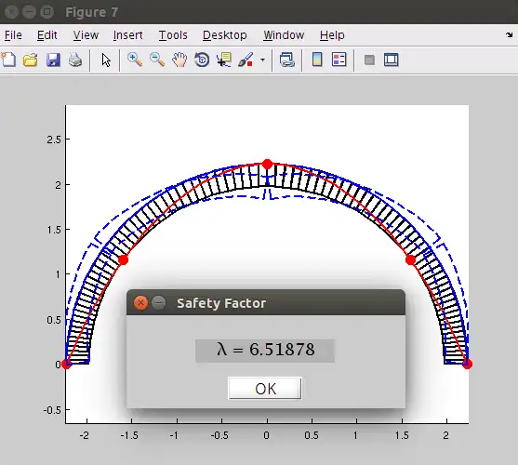Open file using the folder icon

pos(30,60)
